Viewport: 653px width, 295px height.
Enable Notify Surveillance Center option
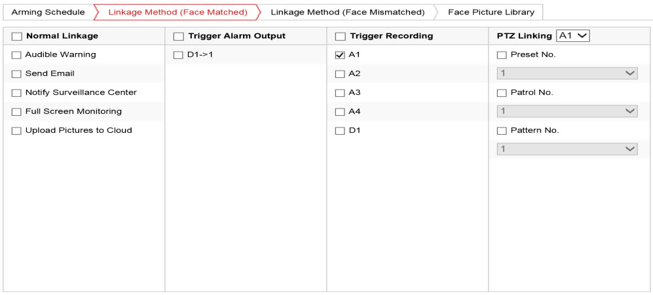[17, 94]
